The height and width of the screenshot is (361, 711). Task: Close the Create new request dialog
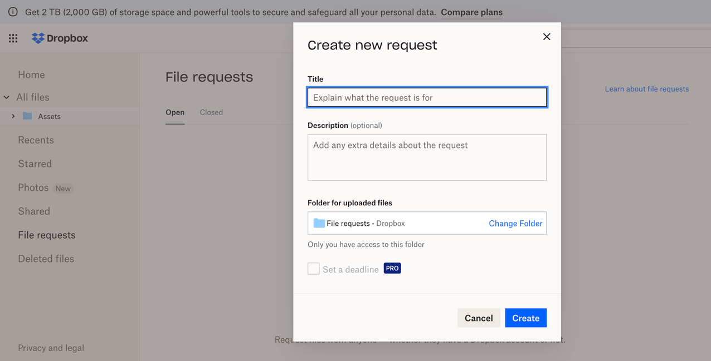point(546,36)
